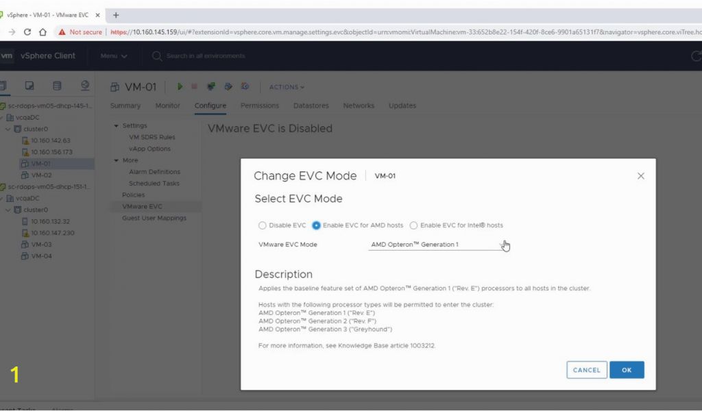Select the Disable EVC radio button
Image resolution: width=702 pixels, height=411 pixels.
262,225
